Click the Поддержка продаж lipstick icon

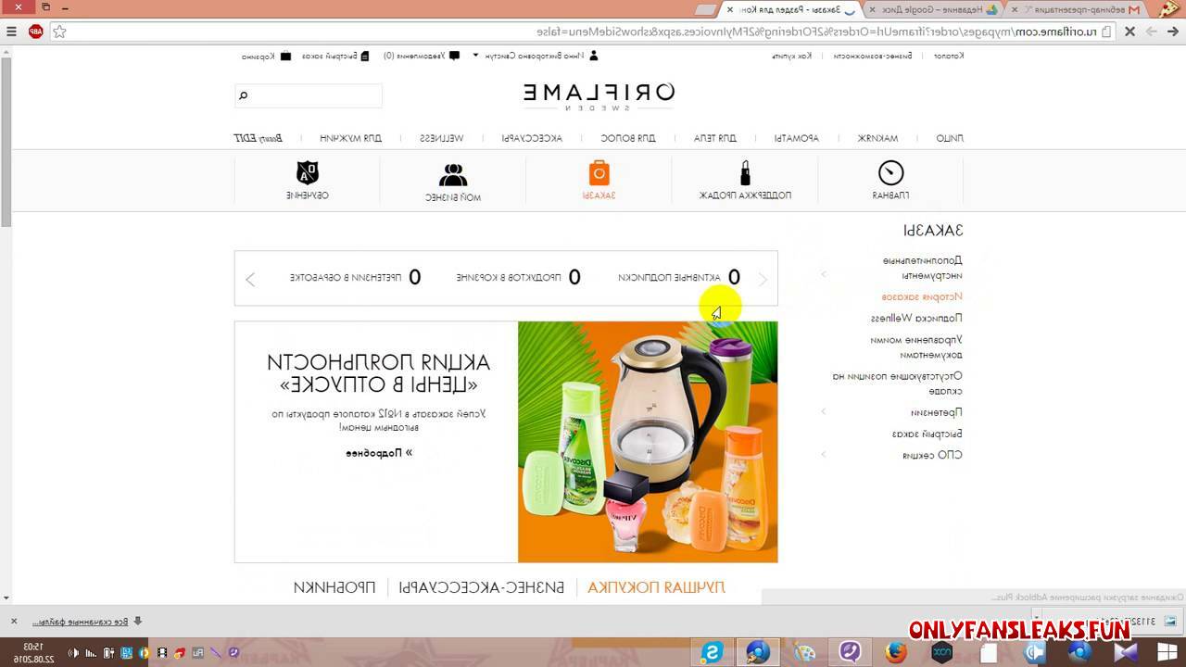coord(745,173)
